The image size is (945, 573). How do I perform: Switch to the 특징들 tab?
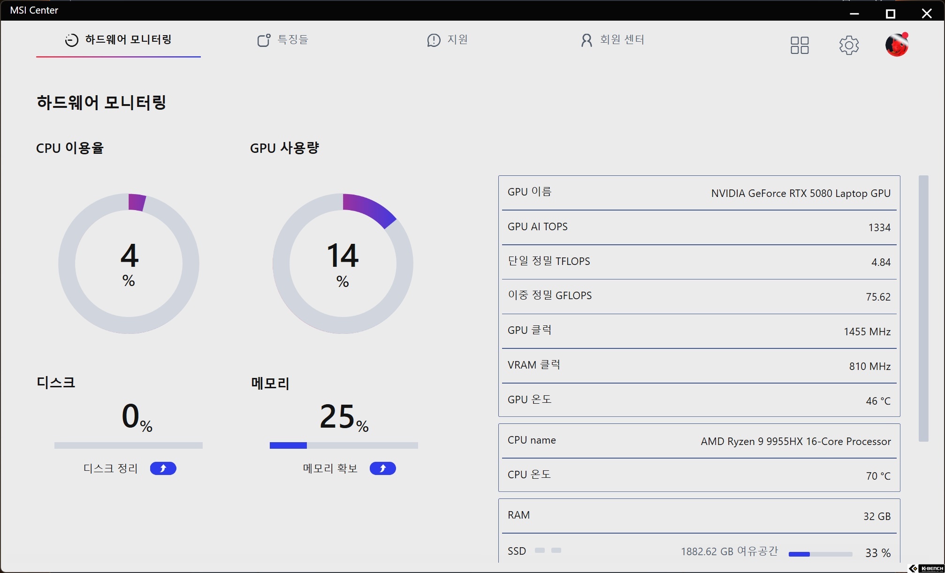pos(293,40)
